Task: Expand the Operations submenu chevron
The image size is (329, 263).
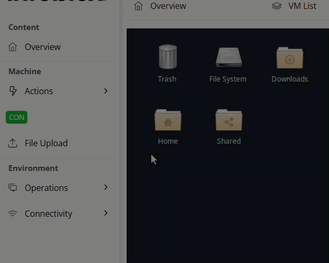Action: coord(106,187)
